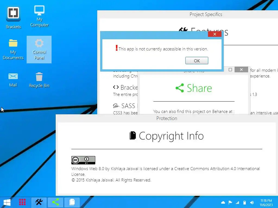Close the Share This window
Screen dimensions: 278x208
(241, 70)
